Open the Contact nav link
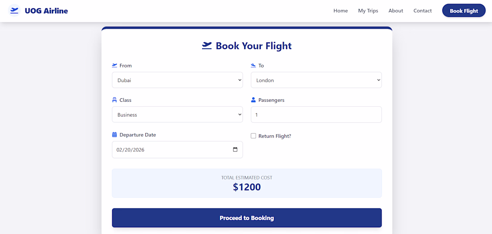Image resolution: width=492 pixels, height=234 pixels. (423, 11)
